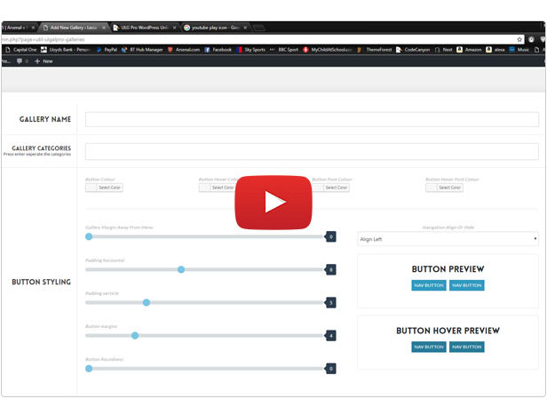Click the round extension icon beside the star
This screenshot has width=547, height=399.
click(x=531, y=39)
